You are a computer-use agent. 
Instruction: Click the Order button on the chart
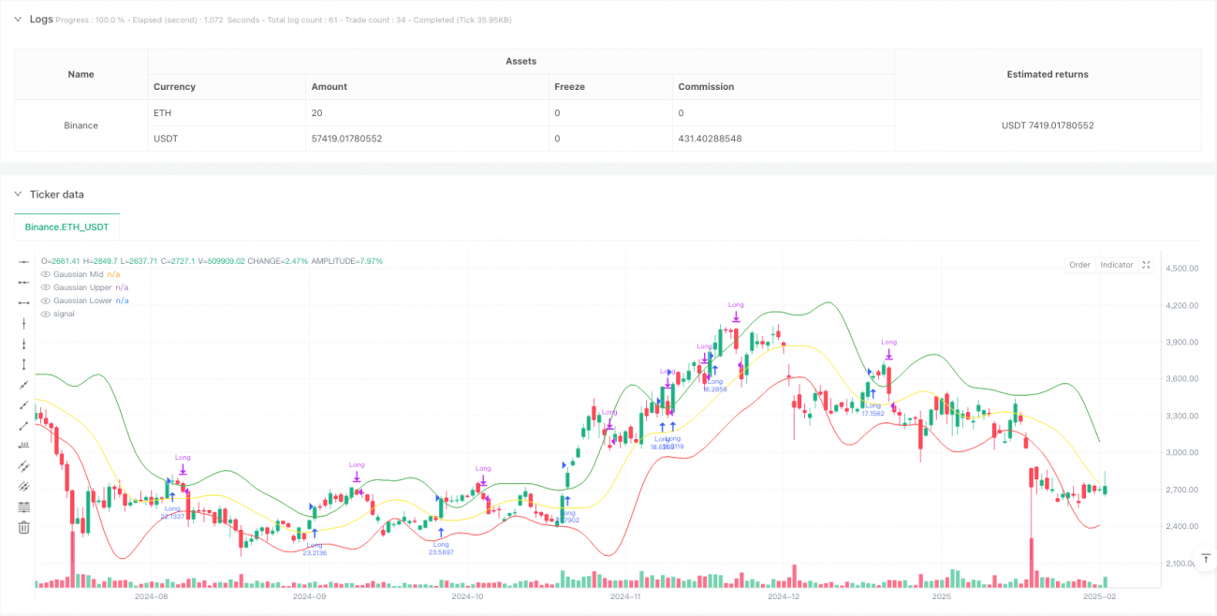coord(1079,264)
